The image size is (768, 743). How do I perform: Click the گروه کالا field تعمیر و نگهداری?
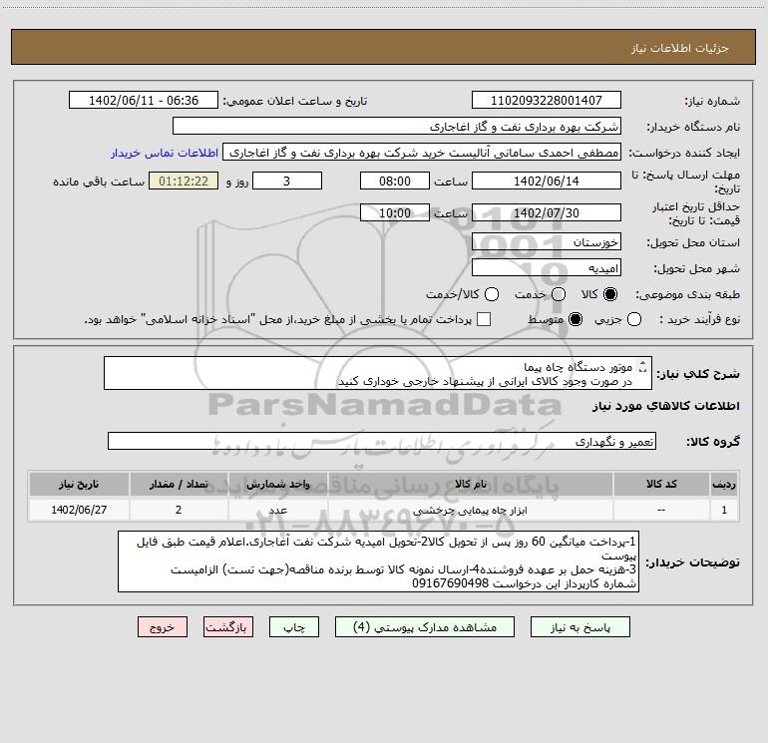click(382, 441)
